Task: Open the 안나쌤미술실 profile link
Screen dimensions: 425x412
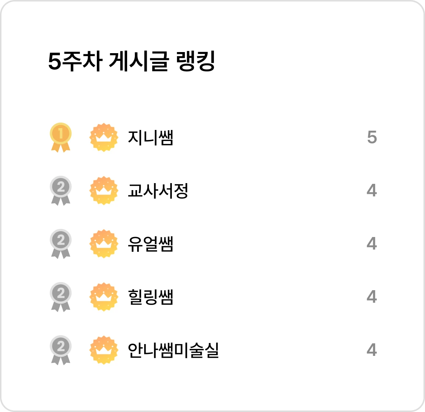Action: click(x=173, y=350)
